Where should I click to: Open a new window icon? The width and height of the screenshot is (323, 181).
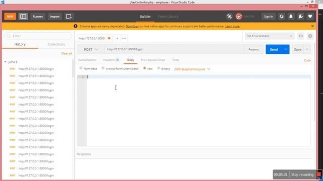coord(69,17)
